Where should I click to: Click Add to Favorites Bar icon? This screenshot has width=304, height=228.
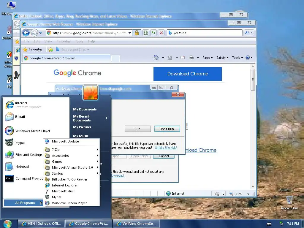click(51, 50)
